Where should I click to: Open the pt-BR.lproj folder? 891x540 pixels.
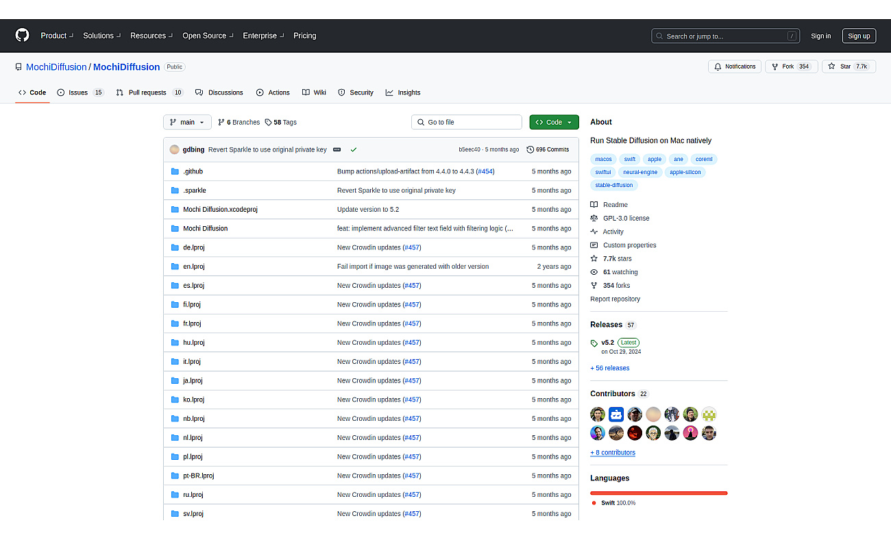pos(199,476)
